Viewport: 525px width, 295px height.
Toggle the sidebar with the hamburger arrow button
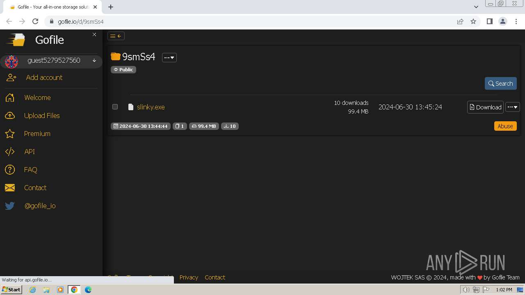pyautogui.click(x=116, y=36)
